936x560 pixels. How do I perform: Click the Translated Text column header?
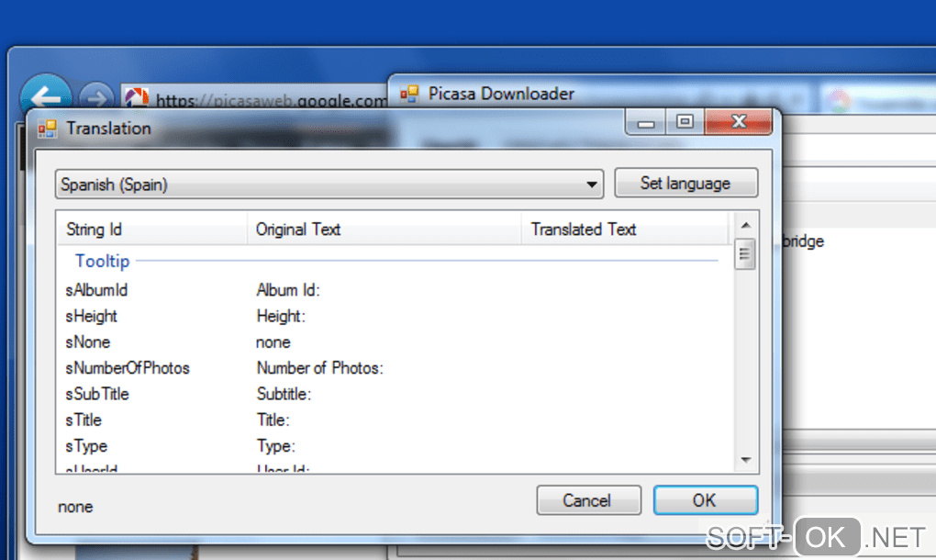click(x=625, y=230)
